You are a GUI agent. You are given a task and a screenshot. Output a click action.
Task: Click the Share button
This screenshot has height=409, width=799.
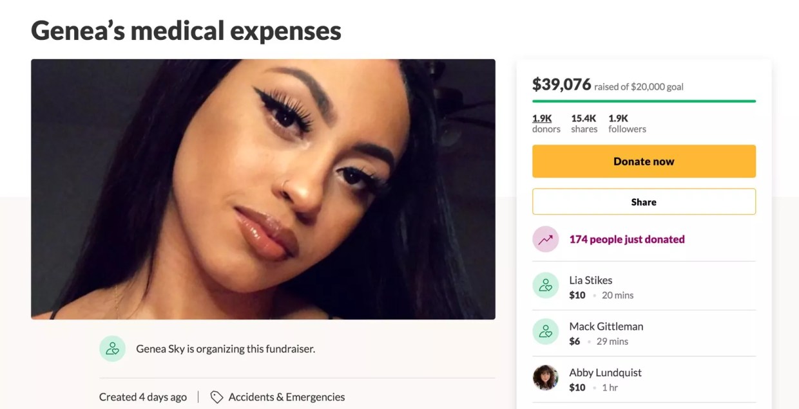[643, 201]
